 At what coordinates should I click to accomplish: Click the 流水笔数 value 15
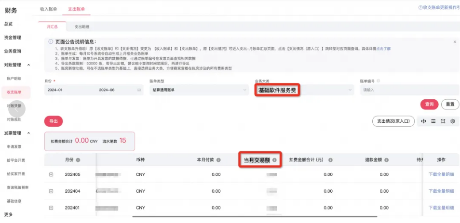122,140
